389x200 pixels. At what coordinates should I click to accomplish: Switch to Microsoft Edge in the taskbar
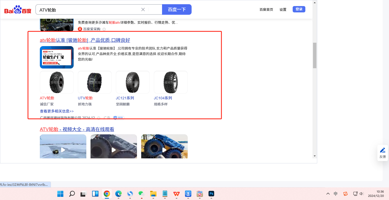click(118, 194)
